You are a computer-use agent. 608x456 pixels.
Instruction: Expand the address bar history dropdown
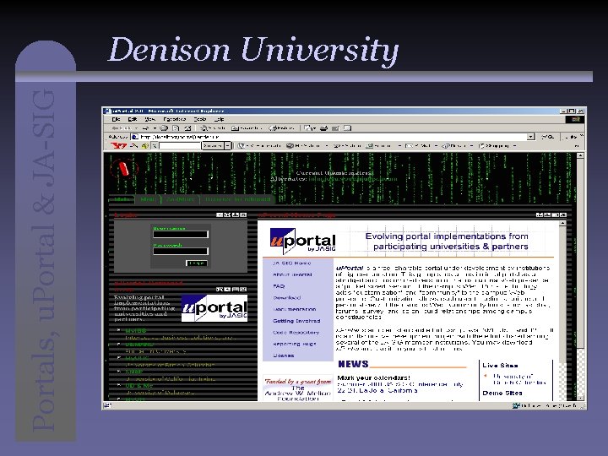click(x=531, y=137)
